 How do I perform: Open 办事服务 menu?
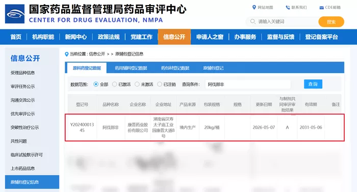pyautogui.click(x=245, y=37)
